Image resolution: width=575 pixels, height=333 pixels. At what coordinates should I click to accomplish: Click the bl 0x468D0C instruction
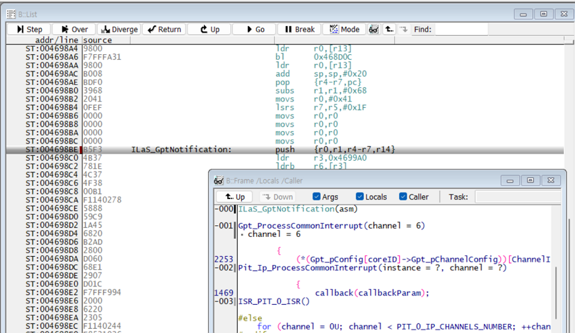click(313, 57)
